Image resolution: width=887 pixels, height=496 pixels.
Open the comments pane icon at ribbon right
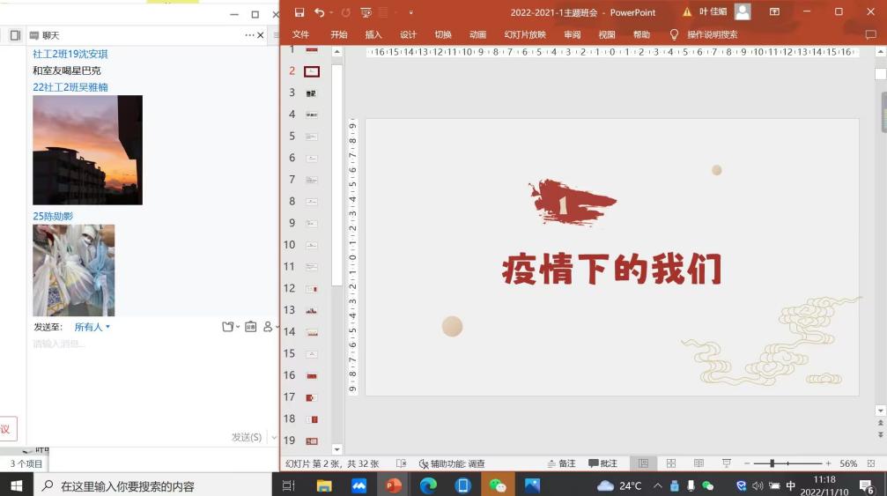pyautogui.click(x=870, y=34)
